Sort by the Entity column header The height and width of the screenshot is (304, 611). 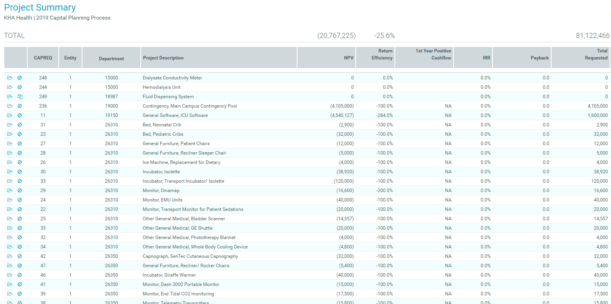point(70,58)
